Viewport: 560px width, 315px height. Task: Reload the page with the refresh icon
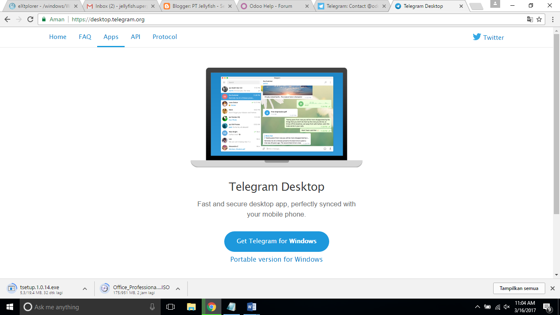click(x=30, y=19)
